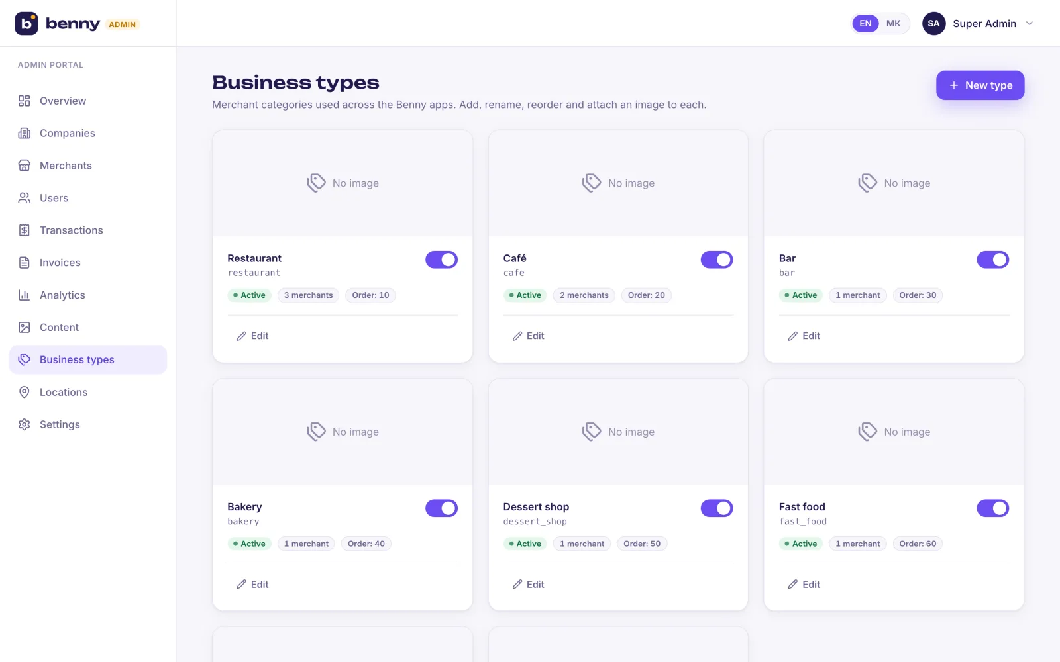Click the 'Order: 20' badge on Café
Image resolution: width=1060 pixels, height=662 pixels.
pyautogui.click(x=647, y=295)
